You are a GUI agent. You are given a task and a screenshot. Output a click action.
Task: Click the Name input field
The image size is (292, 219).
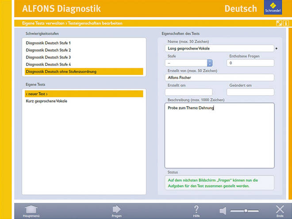(219, 48)
